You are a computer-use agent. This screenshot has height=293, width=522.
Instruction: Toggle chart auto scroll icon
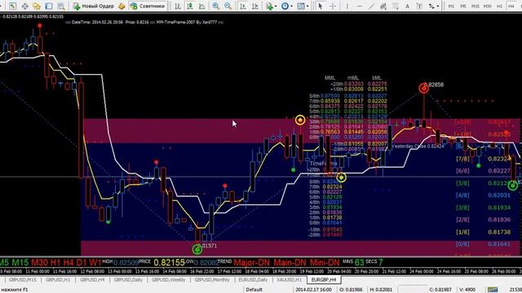[x=243, y=6]
